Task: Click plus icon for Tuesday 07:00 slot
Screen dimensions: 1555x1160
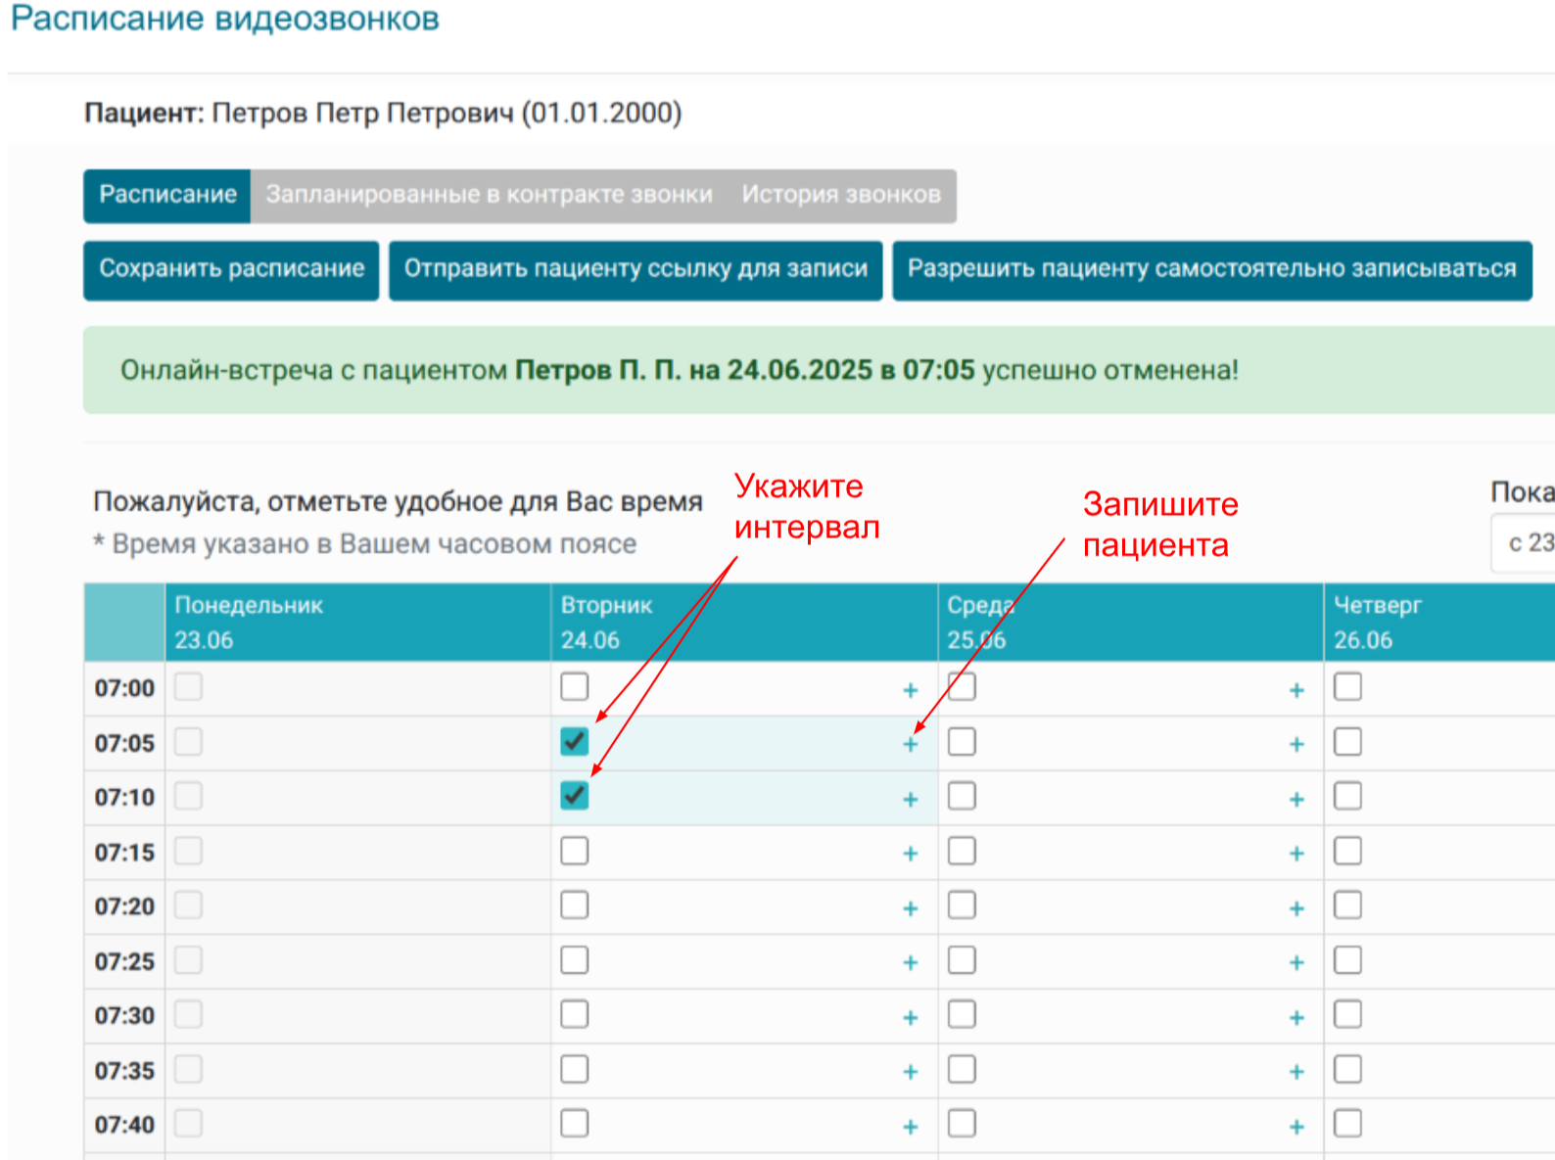Action: 911,691
